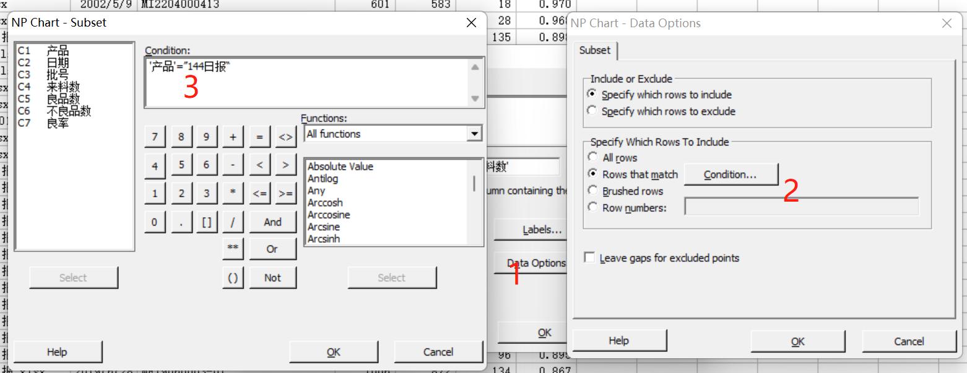
Task: Choose the 'All rows' radio button
Action: (x=593, y=158)
